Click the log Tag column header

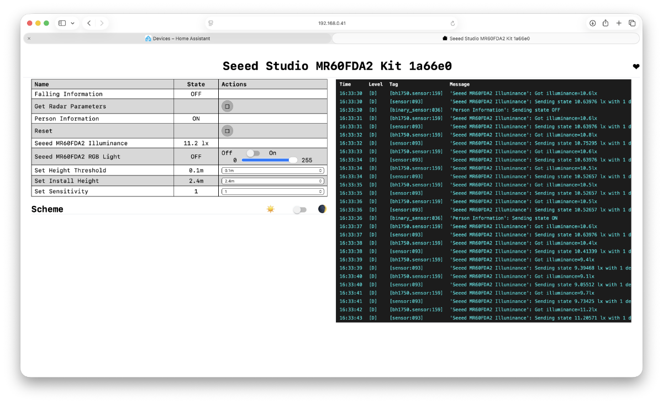(x=393, y=84)
